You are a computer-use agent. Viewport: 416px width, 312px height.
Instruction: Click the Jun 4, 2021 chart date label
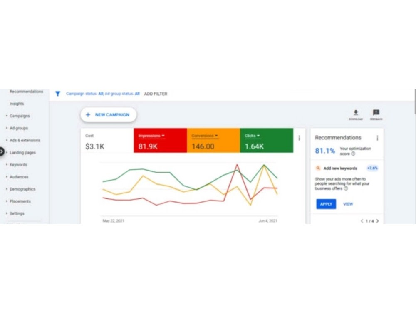point(268,221)
